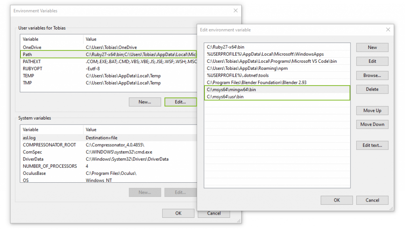Click the -Eutf-8 value cell
This screenshot has width=405, height=232.
(x=93, y=69)
